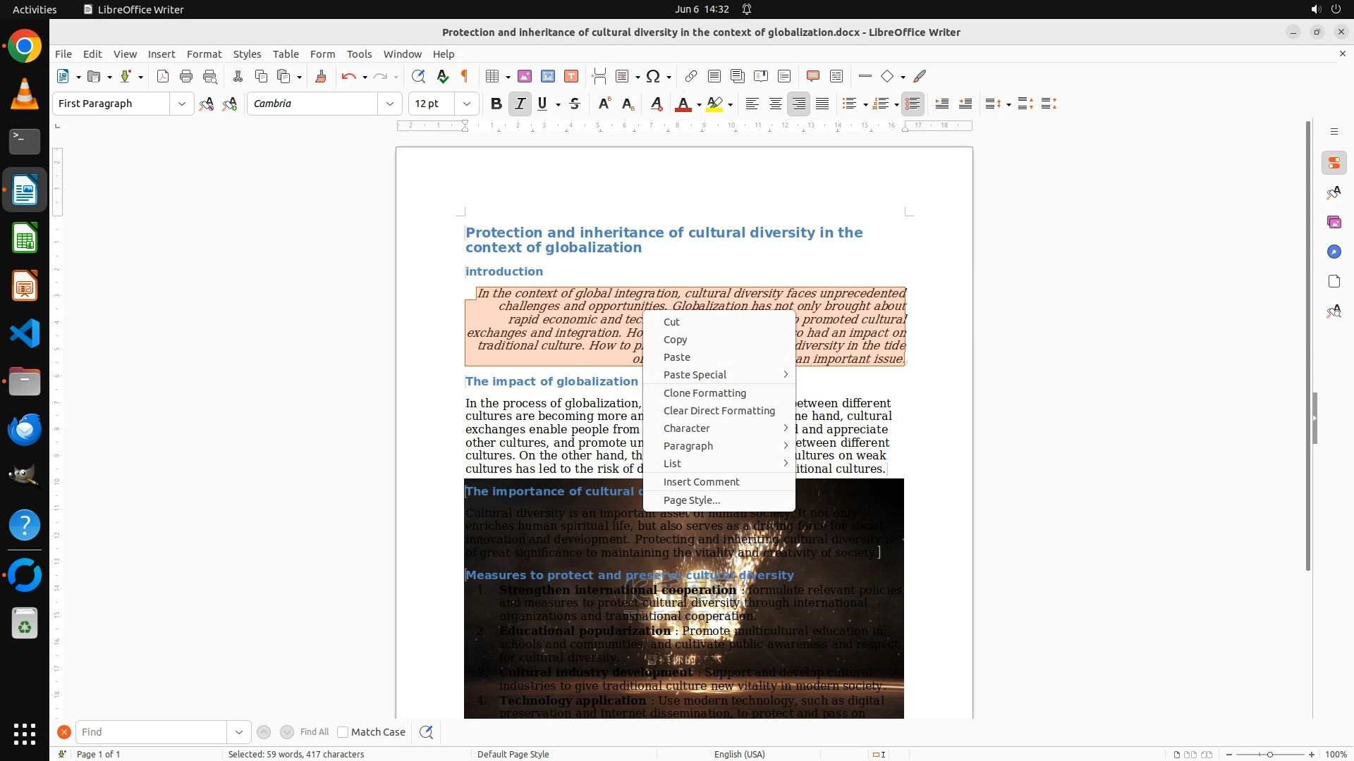Click the Strikethrough formatting icon
Viewport: 1354px width, 761px height.
(x=575, y=104)
